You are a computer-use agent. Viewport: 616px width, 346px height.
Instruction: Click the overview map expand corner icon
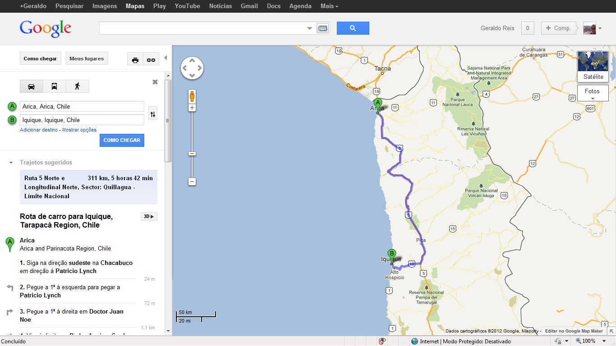pos(611,331)
